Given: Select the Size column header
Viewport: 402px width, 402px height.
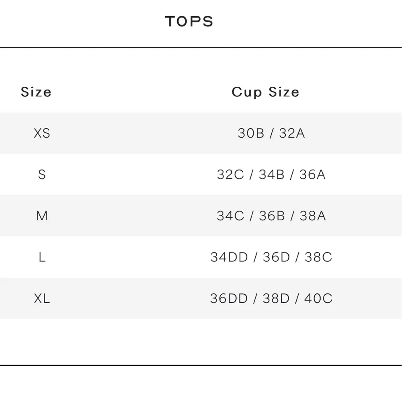Looking at the screenshot, I should (36, 92).
